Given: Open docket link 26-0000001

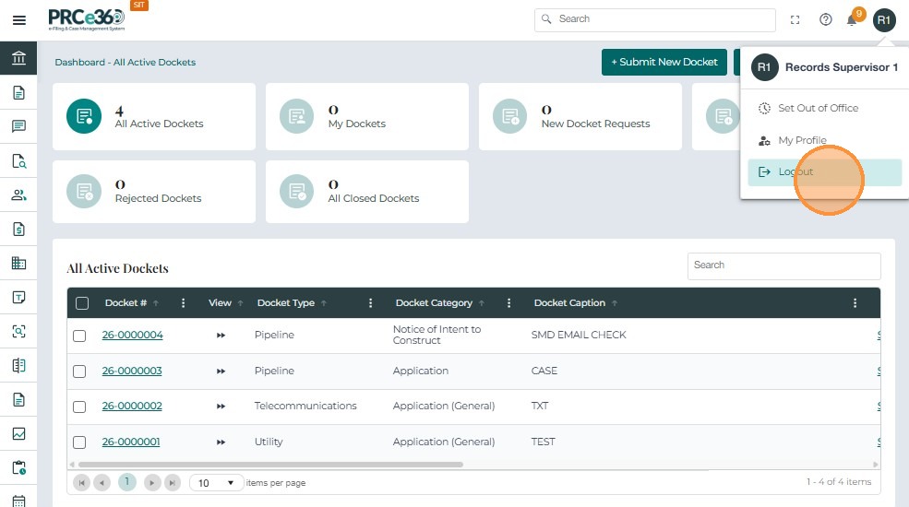Looking at the screenshot, I should tap(131, 442).
